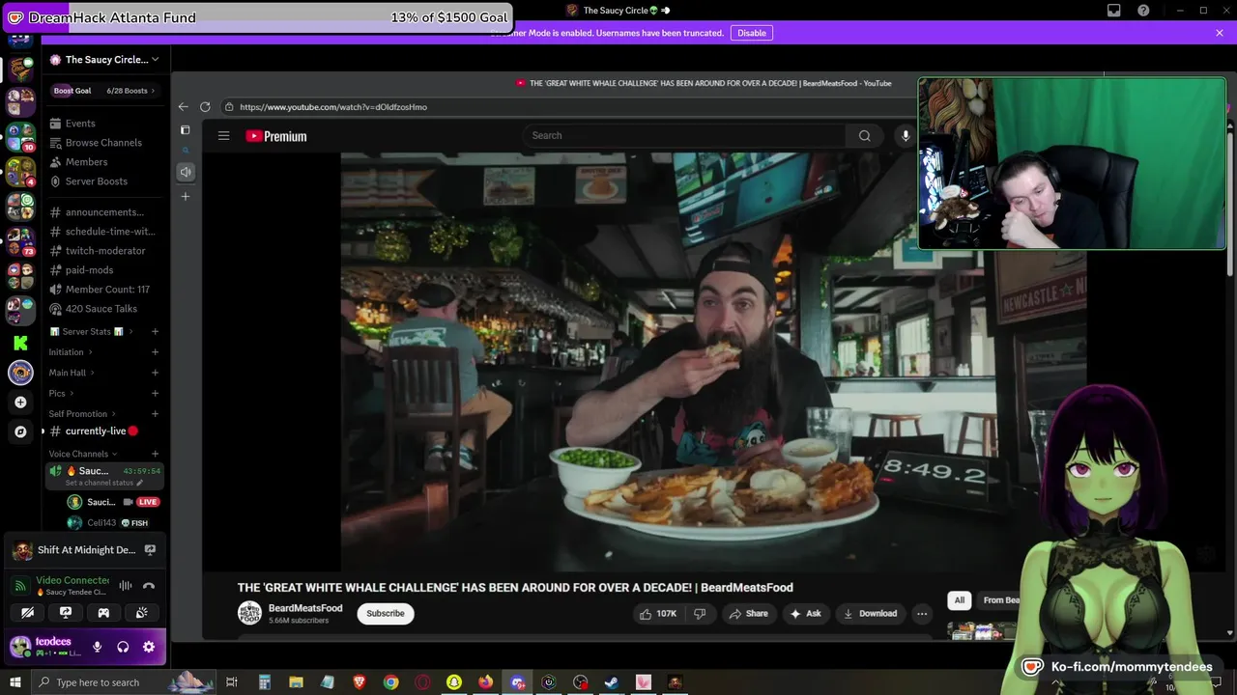Click the Ask button under video

coord(806,613)
